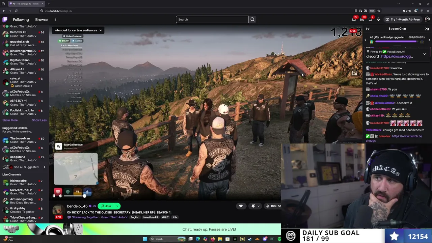Open bendejo_45 channel avatar
Image resolution: width=432 pixels, height=243 pixels.
59,211
